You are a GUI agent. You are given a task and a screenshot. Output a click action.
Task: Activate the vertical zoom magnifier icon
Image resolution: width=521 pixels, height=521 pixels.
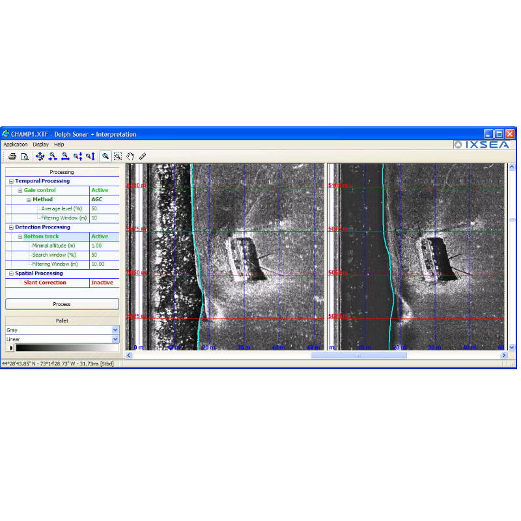click(x=90, y=156)
